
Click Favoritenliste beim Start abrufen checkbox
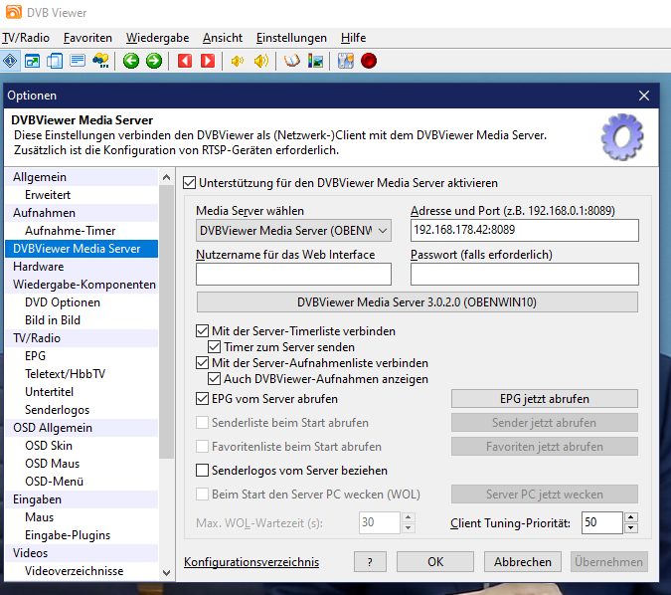pos(203,447)
